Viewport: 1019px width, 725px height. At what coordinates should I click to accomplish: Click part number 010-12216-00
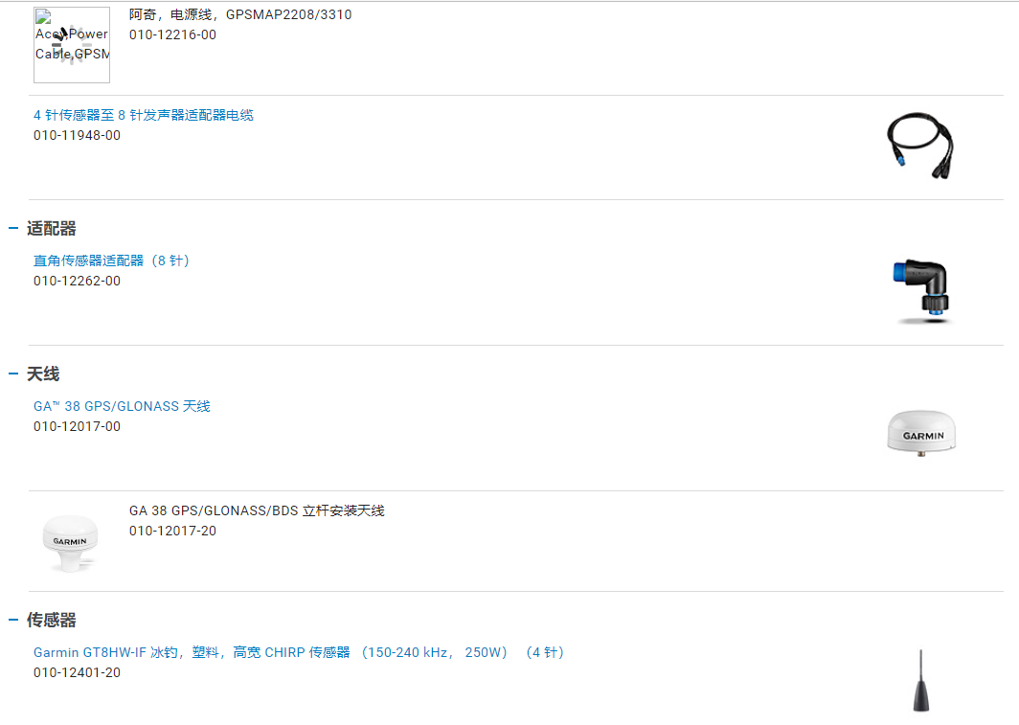[x=172, y=35]
